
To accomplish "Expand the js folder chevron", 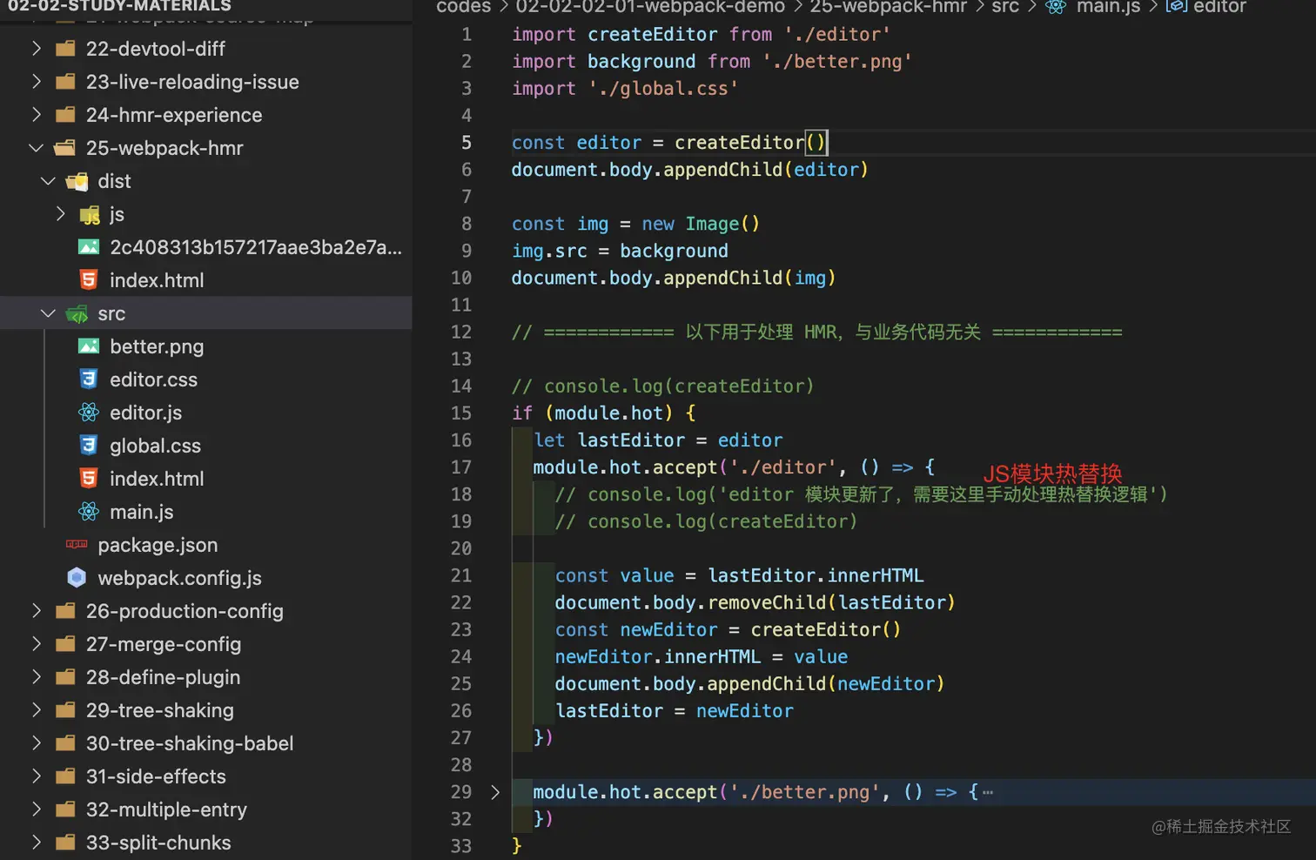I will click(61, 214).
